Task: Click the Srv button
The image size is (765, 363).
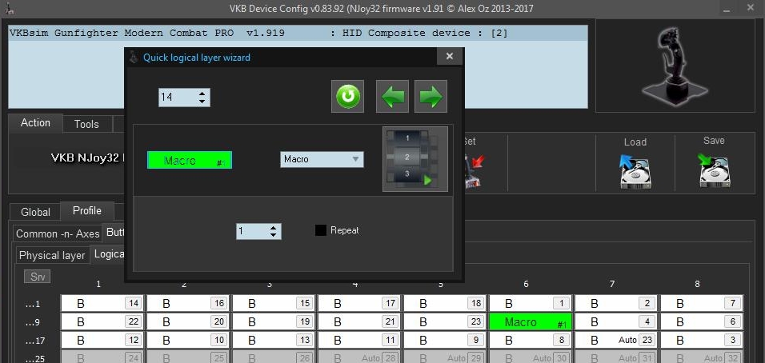Action: 37,277
